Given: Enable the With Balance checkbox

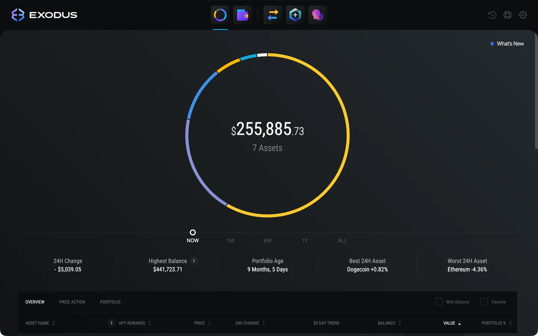Looking at the screenshot, I should pos(439,302).
